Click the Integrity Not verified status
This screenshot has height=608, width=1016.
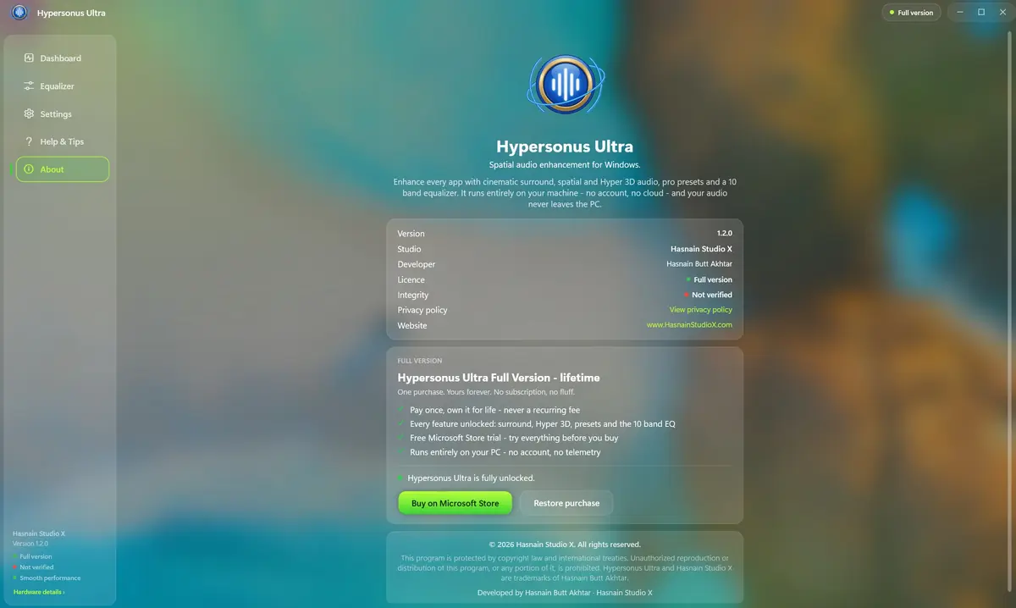pyautogui.click(x=708, y=295)
